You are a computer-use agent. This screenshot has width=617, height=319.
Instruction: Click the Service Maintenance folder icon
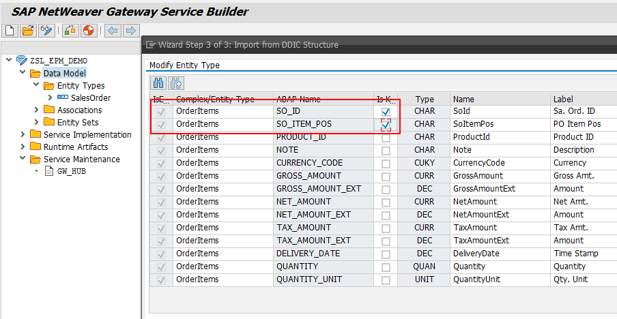35,159
